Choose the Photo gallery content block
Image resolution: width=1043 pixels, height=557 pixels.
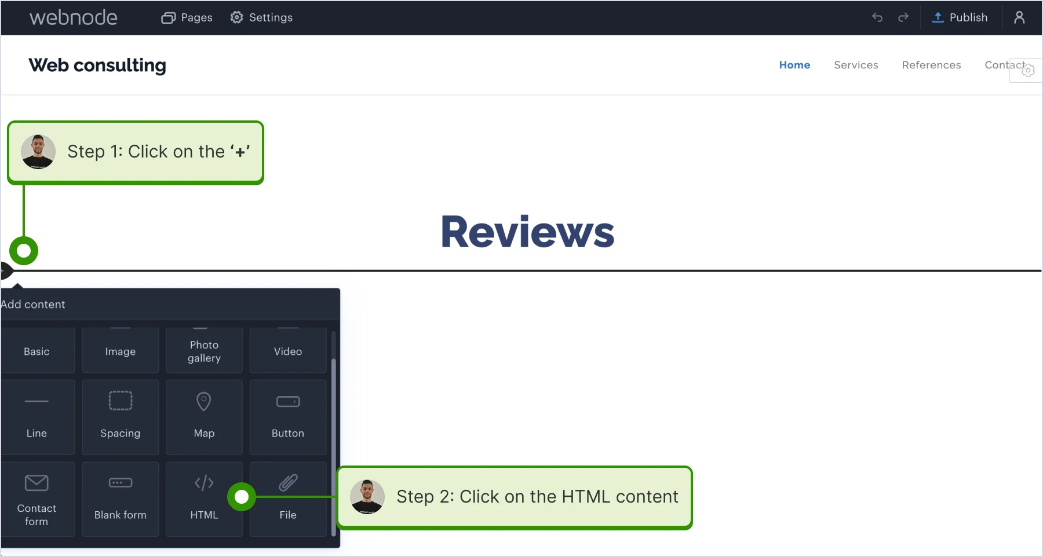click(204, 350)
